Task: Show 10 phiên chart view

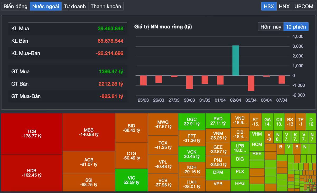Action: click(x=296, y=27)
